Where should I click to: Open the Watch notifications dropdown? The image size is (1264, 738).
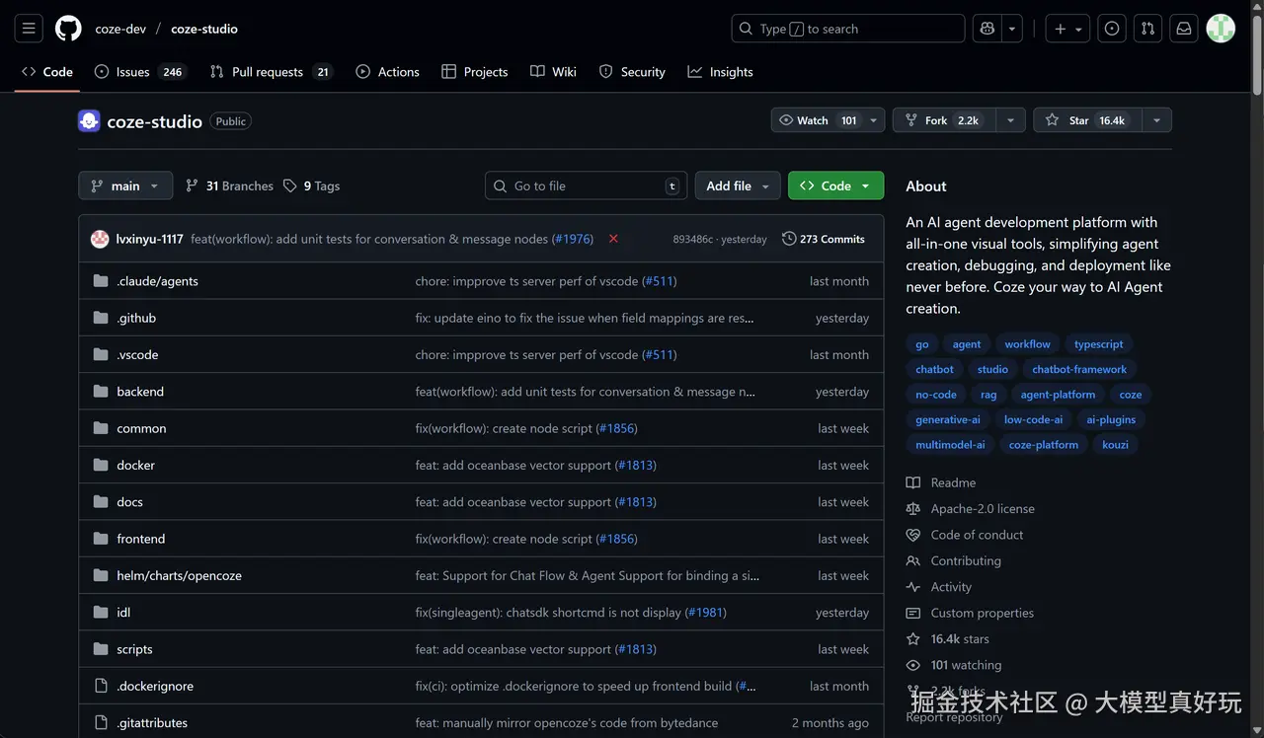[x=828, y=120]
